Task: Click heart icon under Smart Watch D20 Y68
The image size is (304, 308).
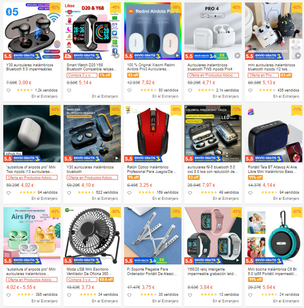Action: pyautogui.click(x=69, y=90)
